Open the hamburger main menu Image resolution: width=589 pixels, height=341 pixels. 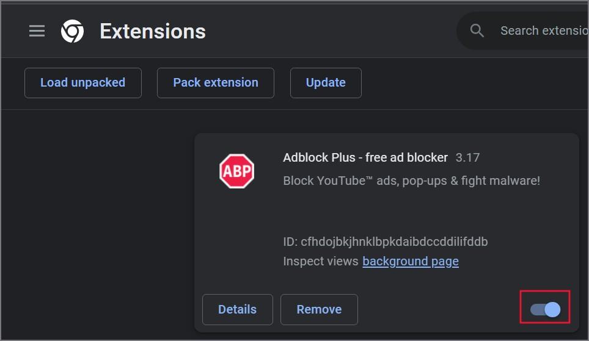click(37, 31)
